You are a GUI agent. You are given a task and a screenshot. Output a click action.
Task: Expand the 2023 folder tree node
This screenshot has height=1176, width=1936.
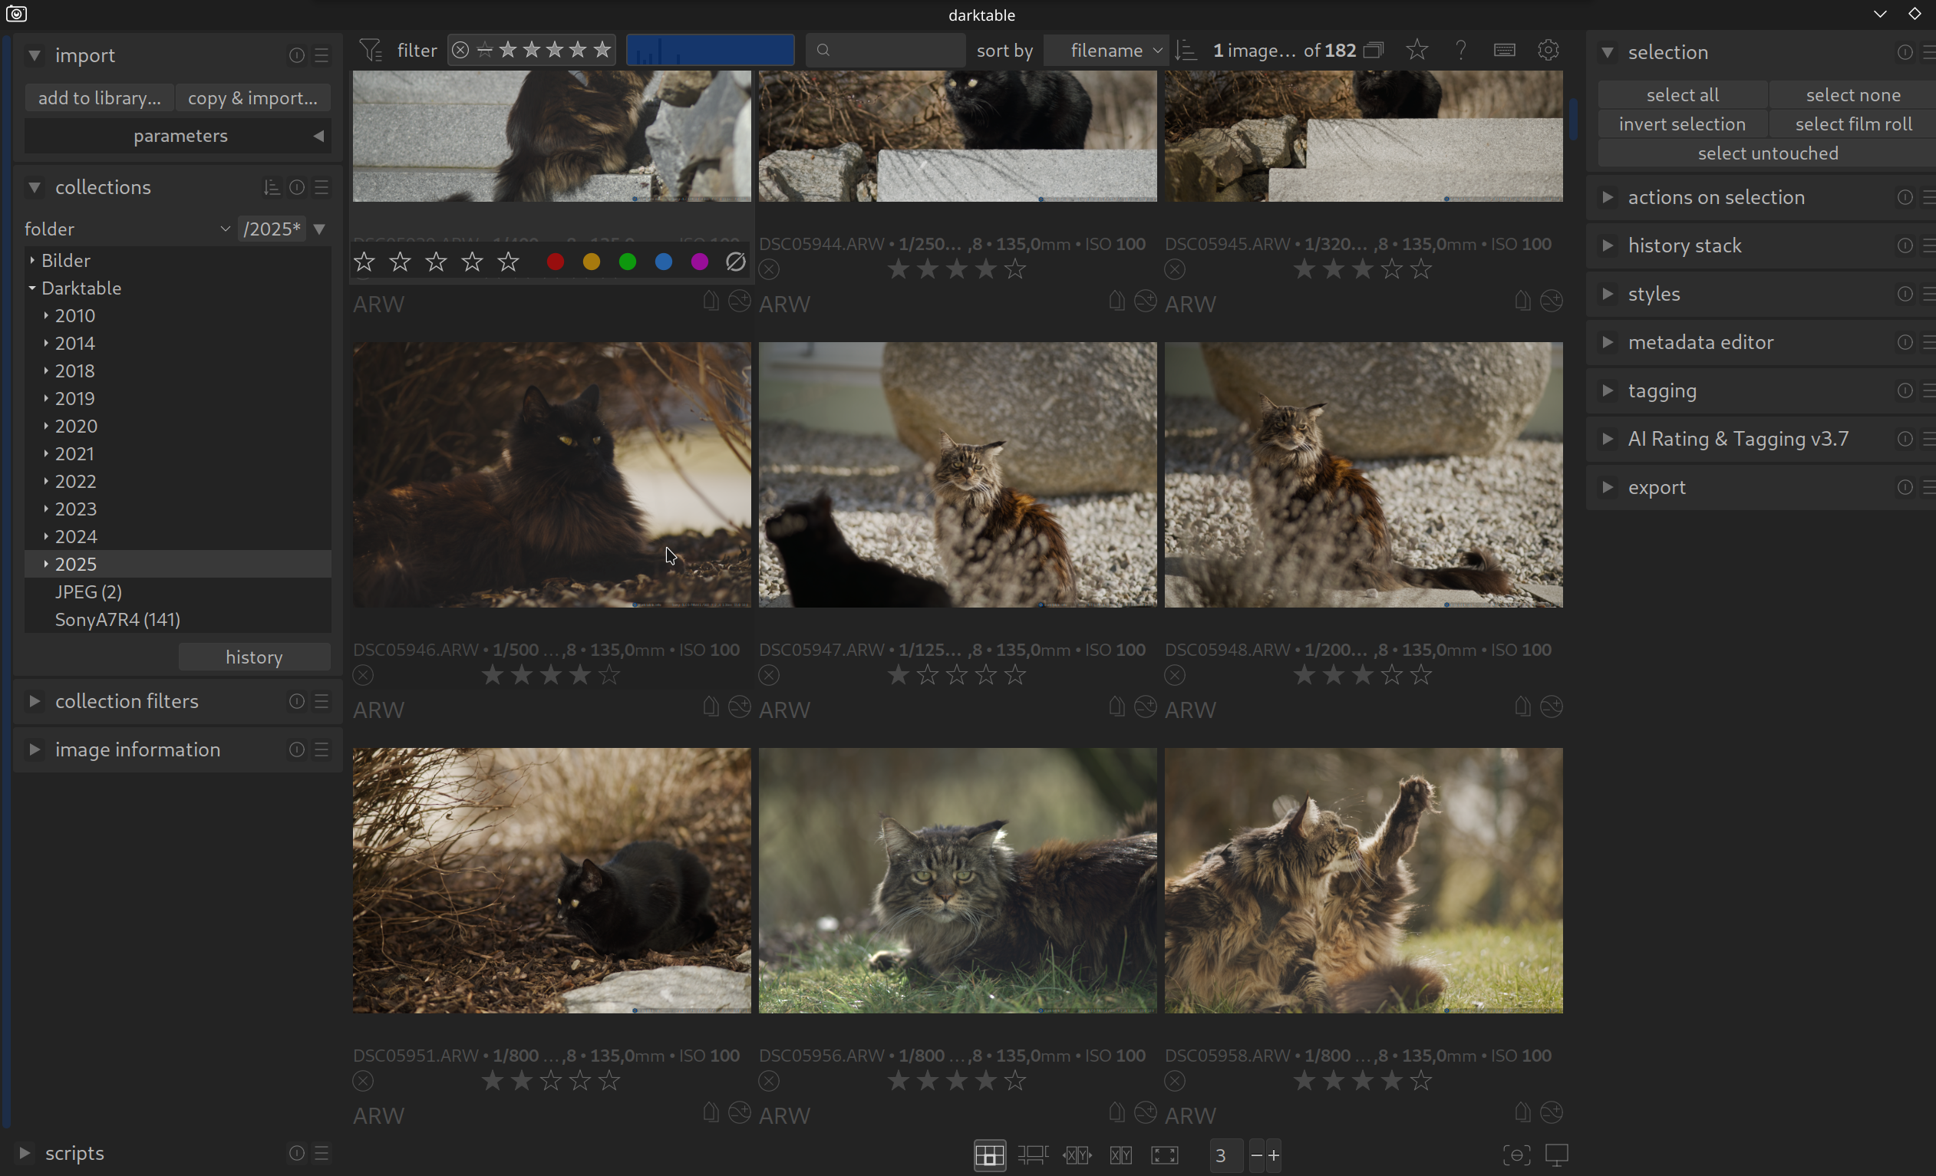click(x=46, y=509)
